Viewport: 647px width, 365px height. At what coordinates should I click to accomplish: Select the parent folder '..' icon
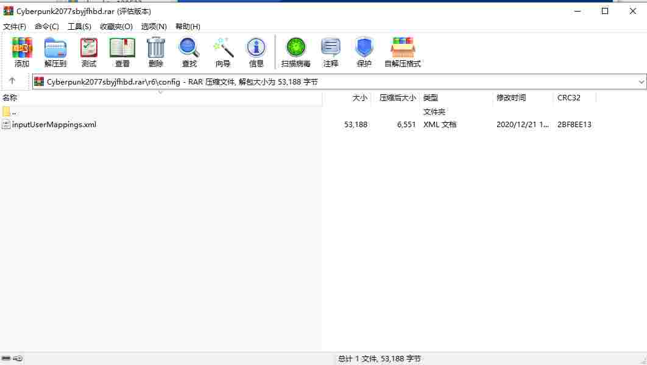pyautogui.click(x=6, y=112)
